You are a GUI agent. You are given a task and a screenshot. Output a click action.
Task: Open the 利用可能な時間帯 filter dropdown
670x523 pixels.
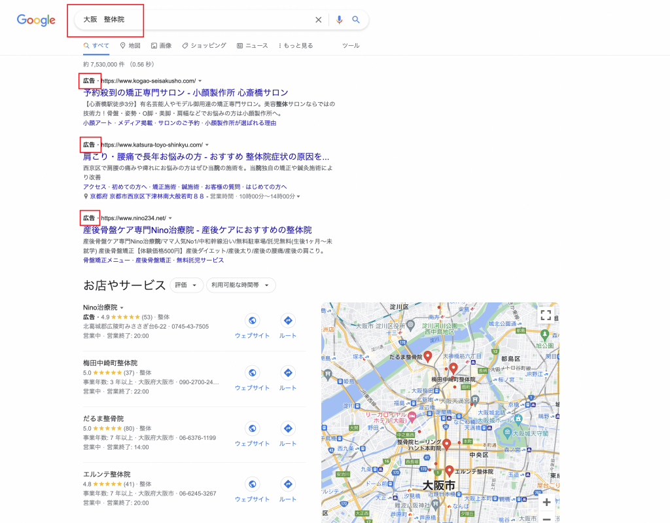point(241,285)
